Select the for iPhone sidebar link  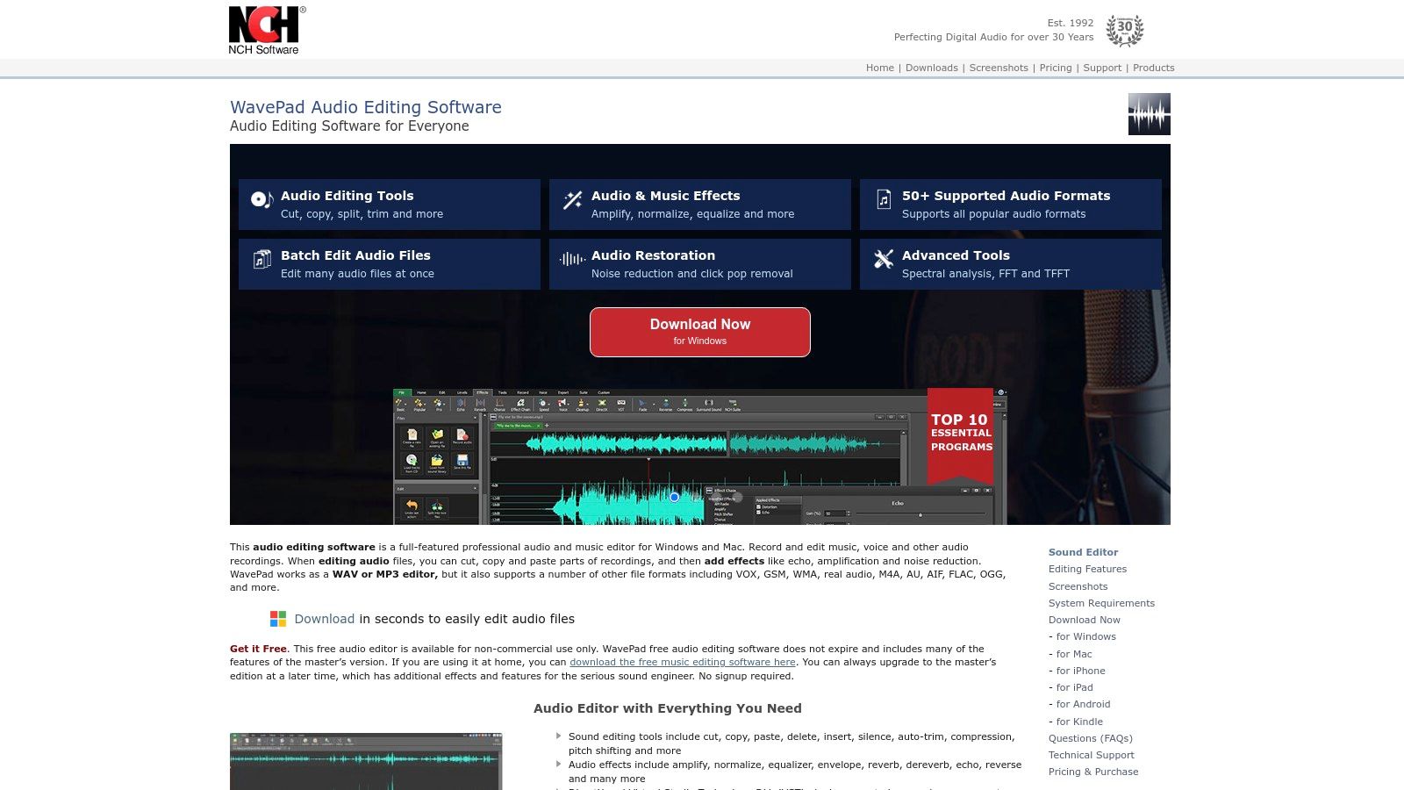1081,671
